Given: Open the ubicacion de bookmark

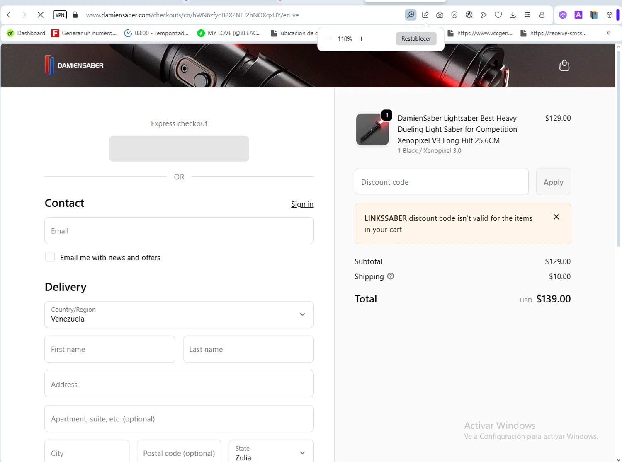Looking at the screenshot, I should pos(294,33).
